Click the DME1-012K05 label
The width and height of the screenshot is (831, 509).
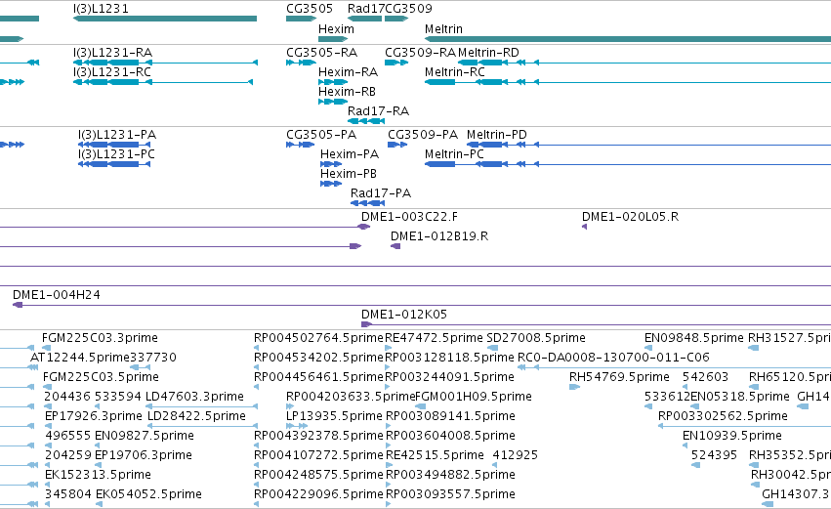click(x=404, y=315)
